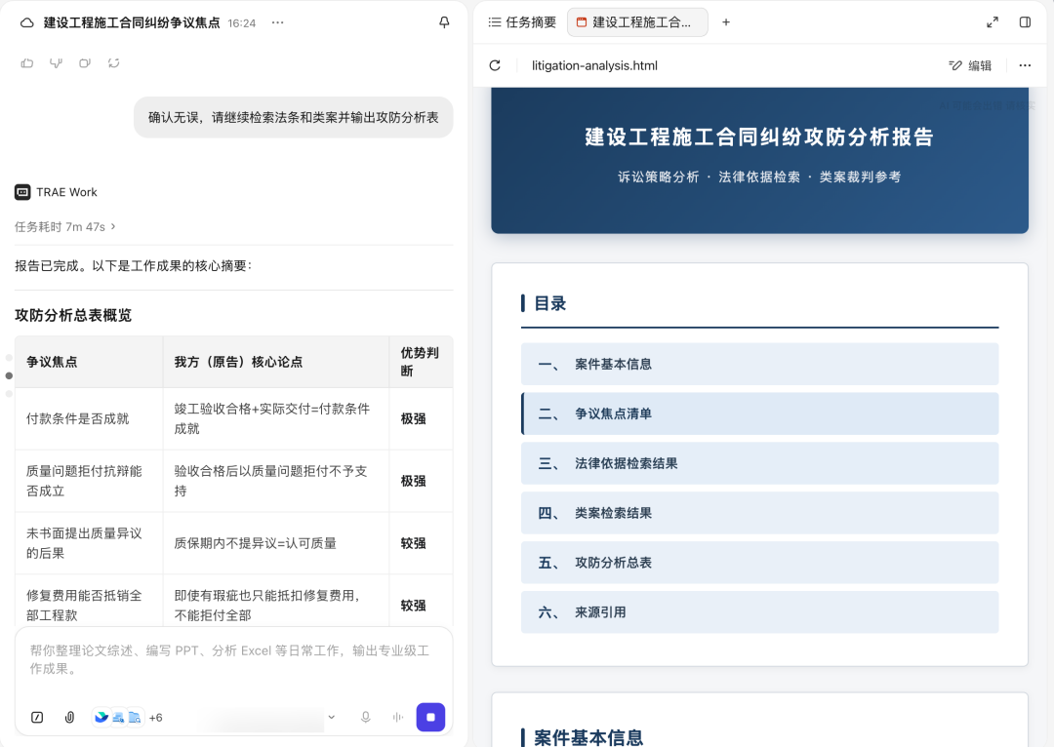Attach a file with the paperclip icon
The width and height of the screenshot is (1054, 747).
[x=69, y=718]
